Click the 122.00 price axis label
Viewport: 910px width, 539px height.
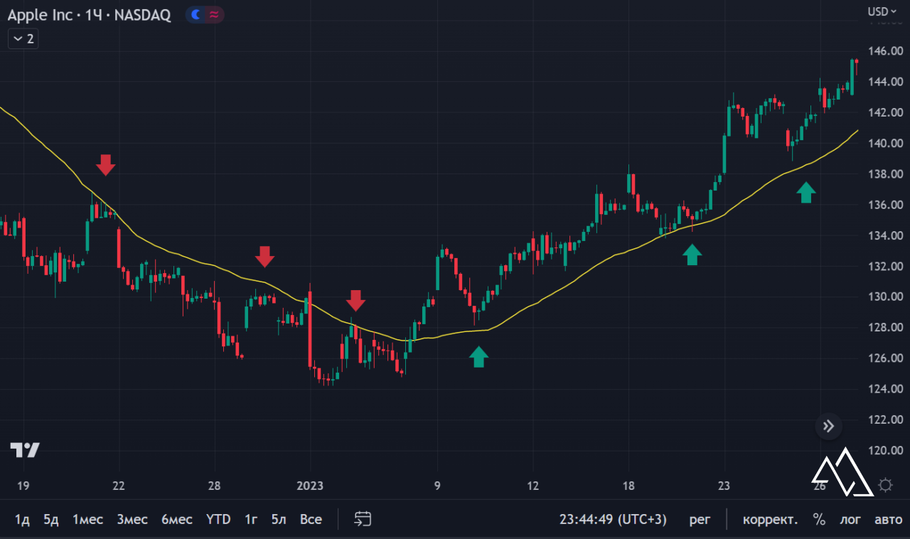coord(886,420)
